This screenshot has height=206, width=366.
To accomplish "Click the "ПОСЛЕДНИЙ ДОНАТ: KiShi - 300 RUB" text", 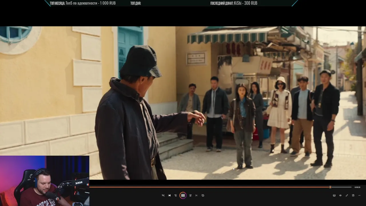I will pyautogui.click(x=234, y=3).
